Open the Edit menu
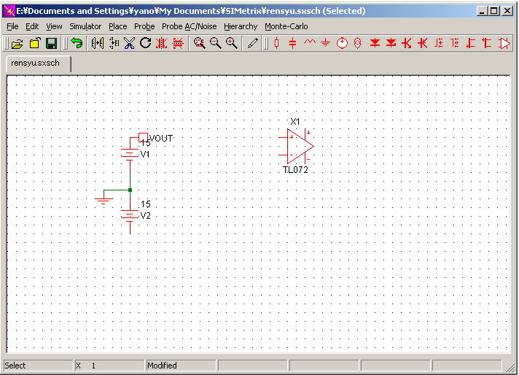The width and height of the screenshot is (519, 375). 32,26
